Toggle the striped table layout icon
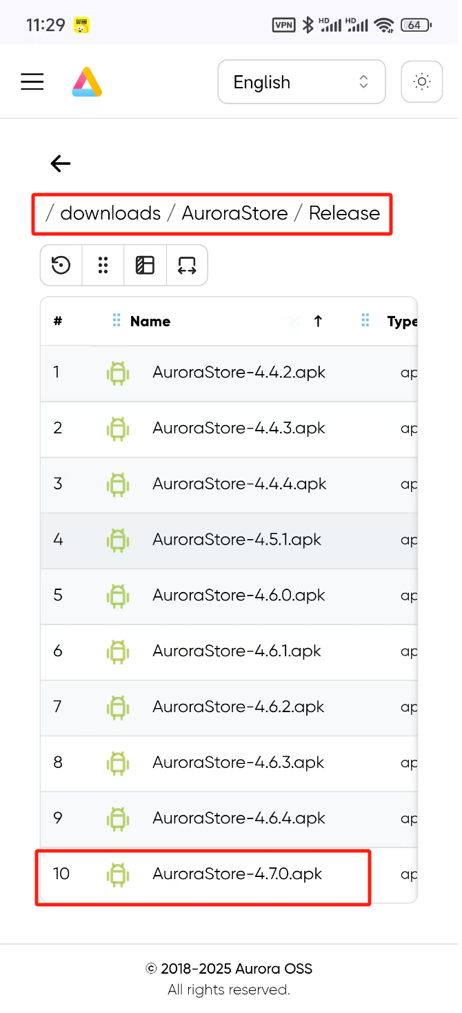 pyautogui.click(x=145, y=265)
